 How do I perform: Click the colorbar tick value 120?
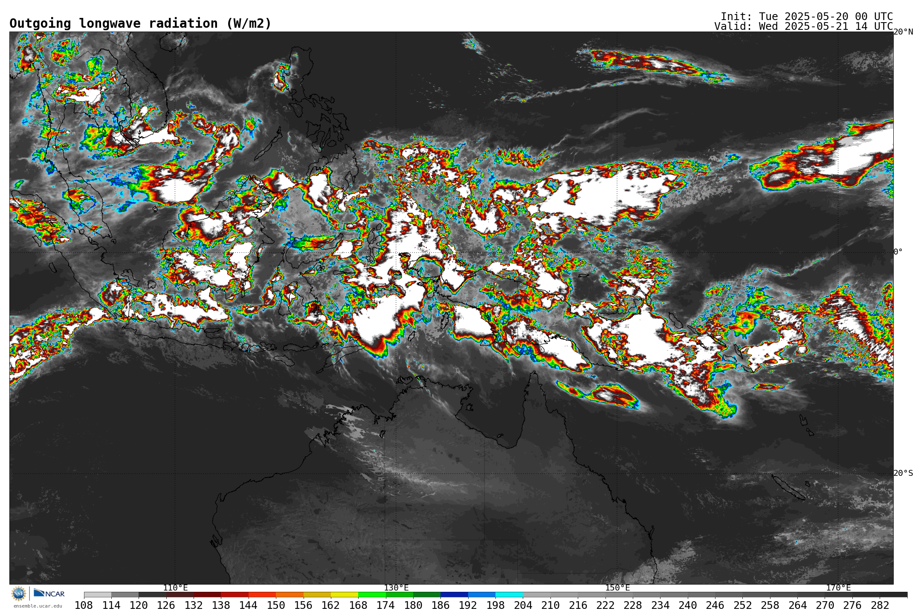point(139,605)
